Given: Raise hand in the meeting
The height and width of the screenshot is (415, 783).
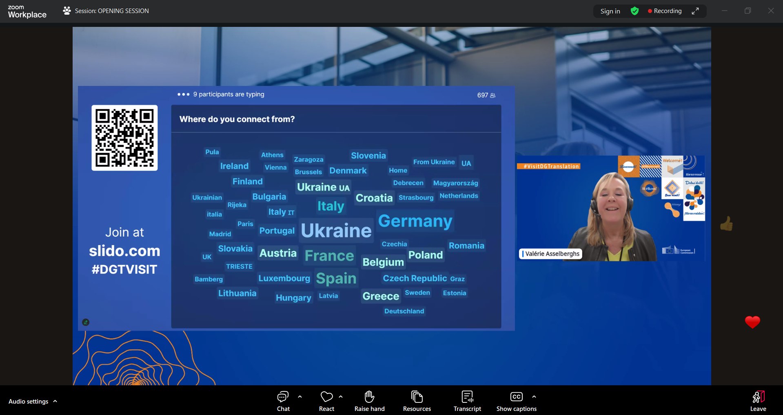Looking at the screenshot, I should click(x=369, y=401).
